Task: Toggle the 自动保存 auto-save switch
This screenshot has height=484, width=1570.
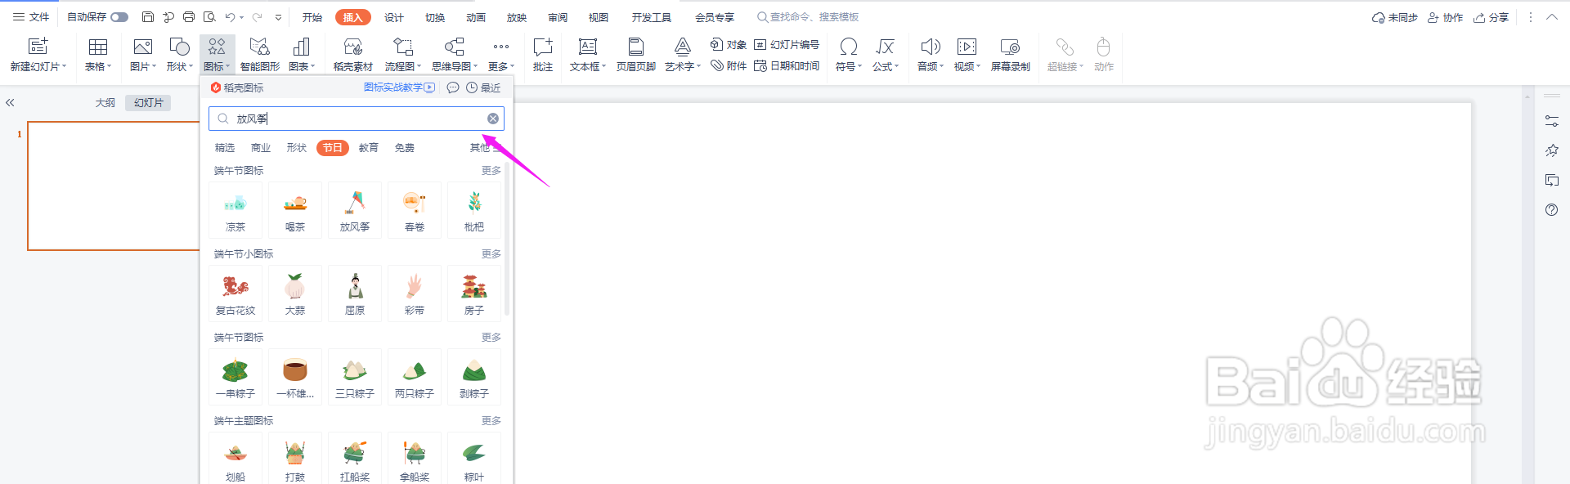Action: pos(119,17)
